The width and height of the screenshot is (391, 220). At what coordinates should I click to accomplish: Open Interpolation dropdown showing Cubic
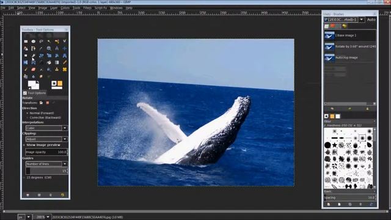pyautogui.click(x=46, y=128)
